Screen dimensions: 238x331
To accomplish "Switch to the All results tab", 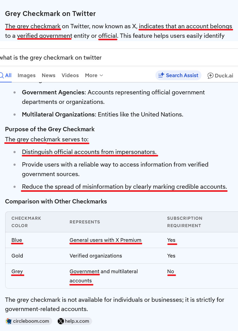I will tap(6, 75).
